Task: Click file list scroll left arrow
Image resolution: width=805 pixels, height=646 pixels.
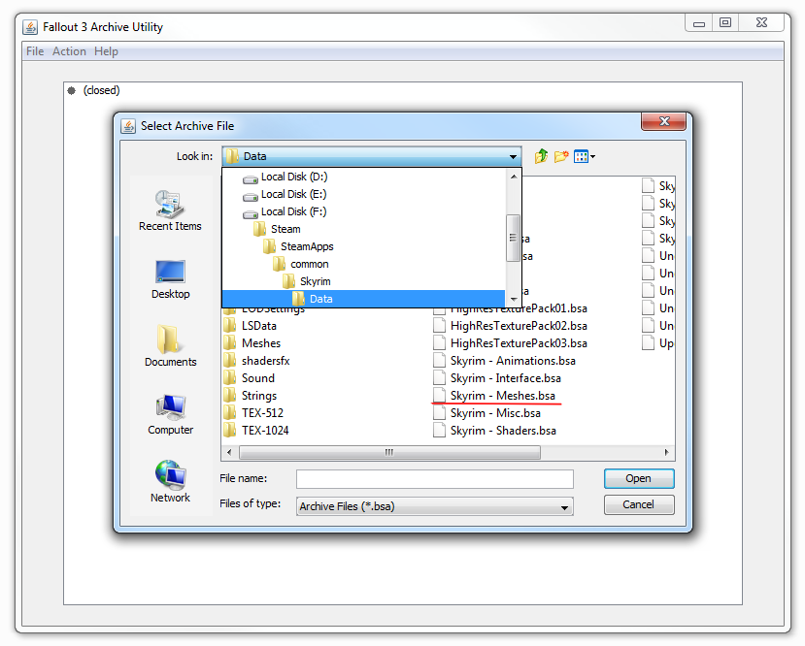Action: 229,452
